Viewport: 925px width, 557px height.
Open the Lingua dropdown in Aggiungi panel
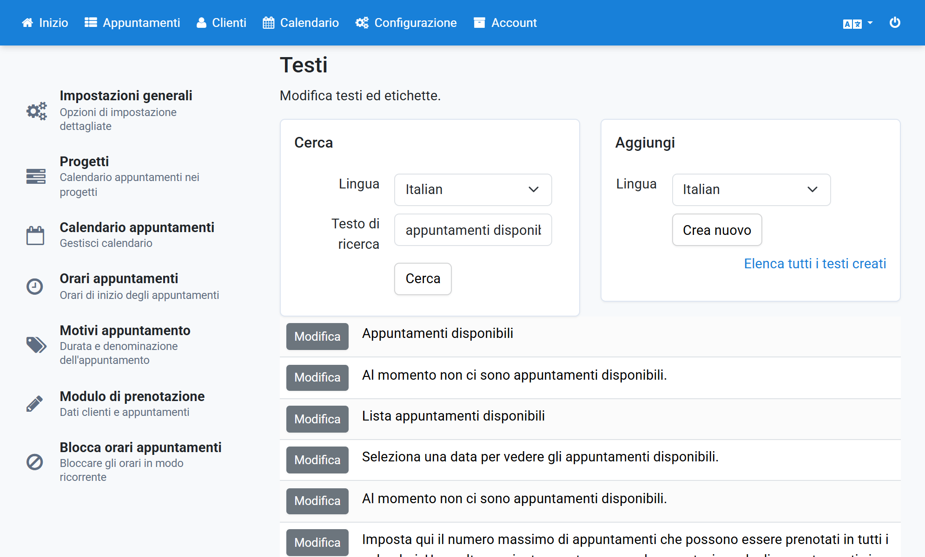point(751,189)
